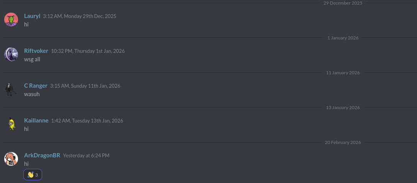Open Lauryl's green alien avatar
Image resolution: width=417 pixels, height=183 pixels.
[11, 20]
